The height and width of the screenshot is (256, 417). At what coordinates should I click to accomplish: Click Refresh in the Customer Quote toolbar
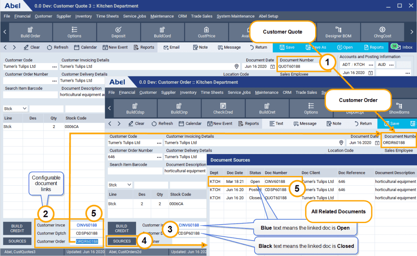[57, 47]
